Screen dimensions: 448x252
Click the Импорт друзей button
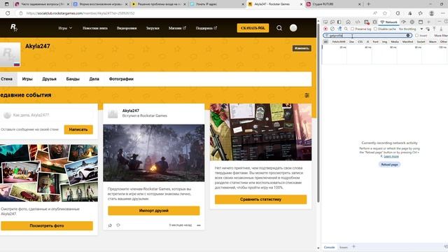[154, 211]
